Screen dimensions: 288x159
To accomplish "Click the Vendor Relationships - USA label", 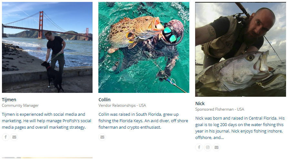I will coord(122,105).
